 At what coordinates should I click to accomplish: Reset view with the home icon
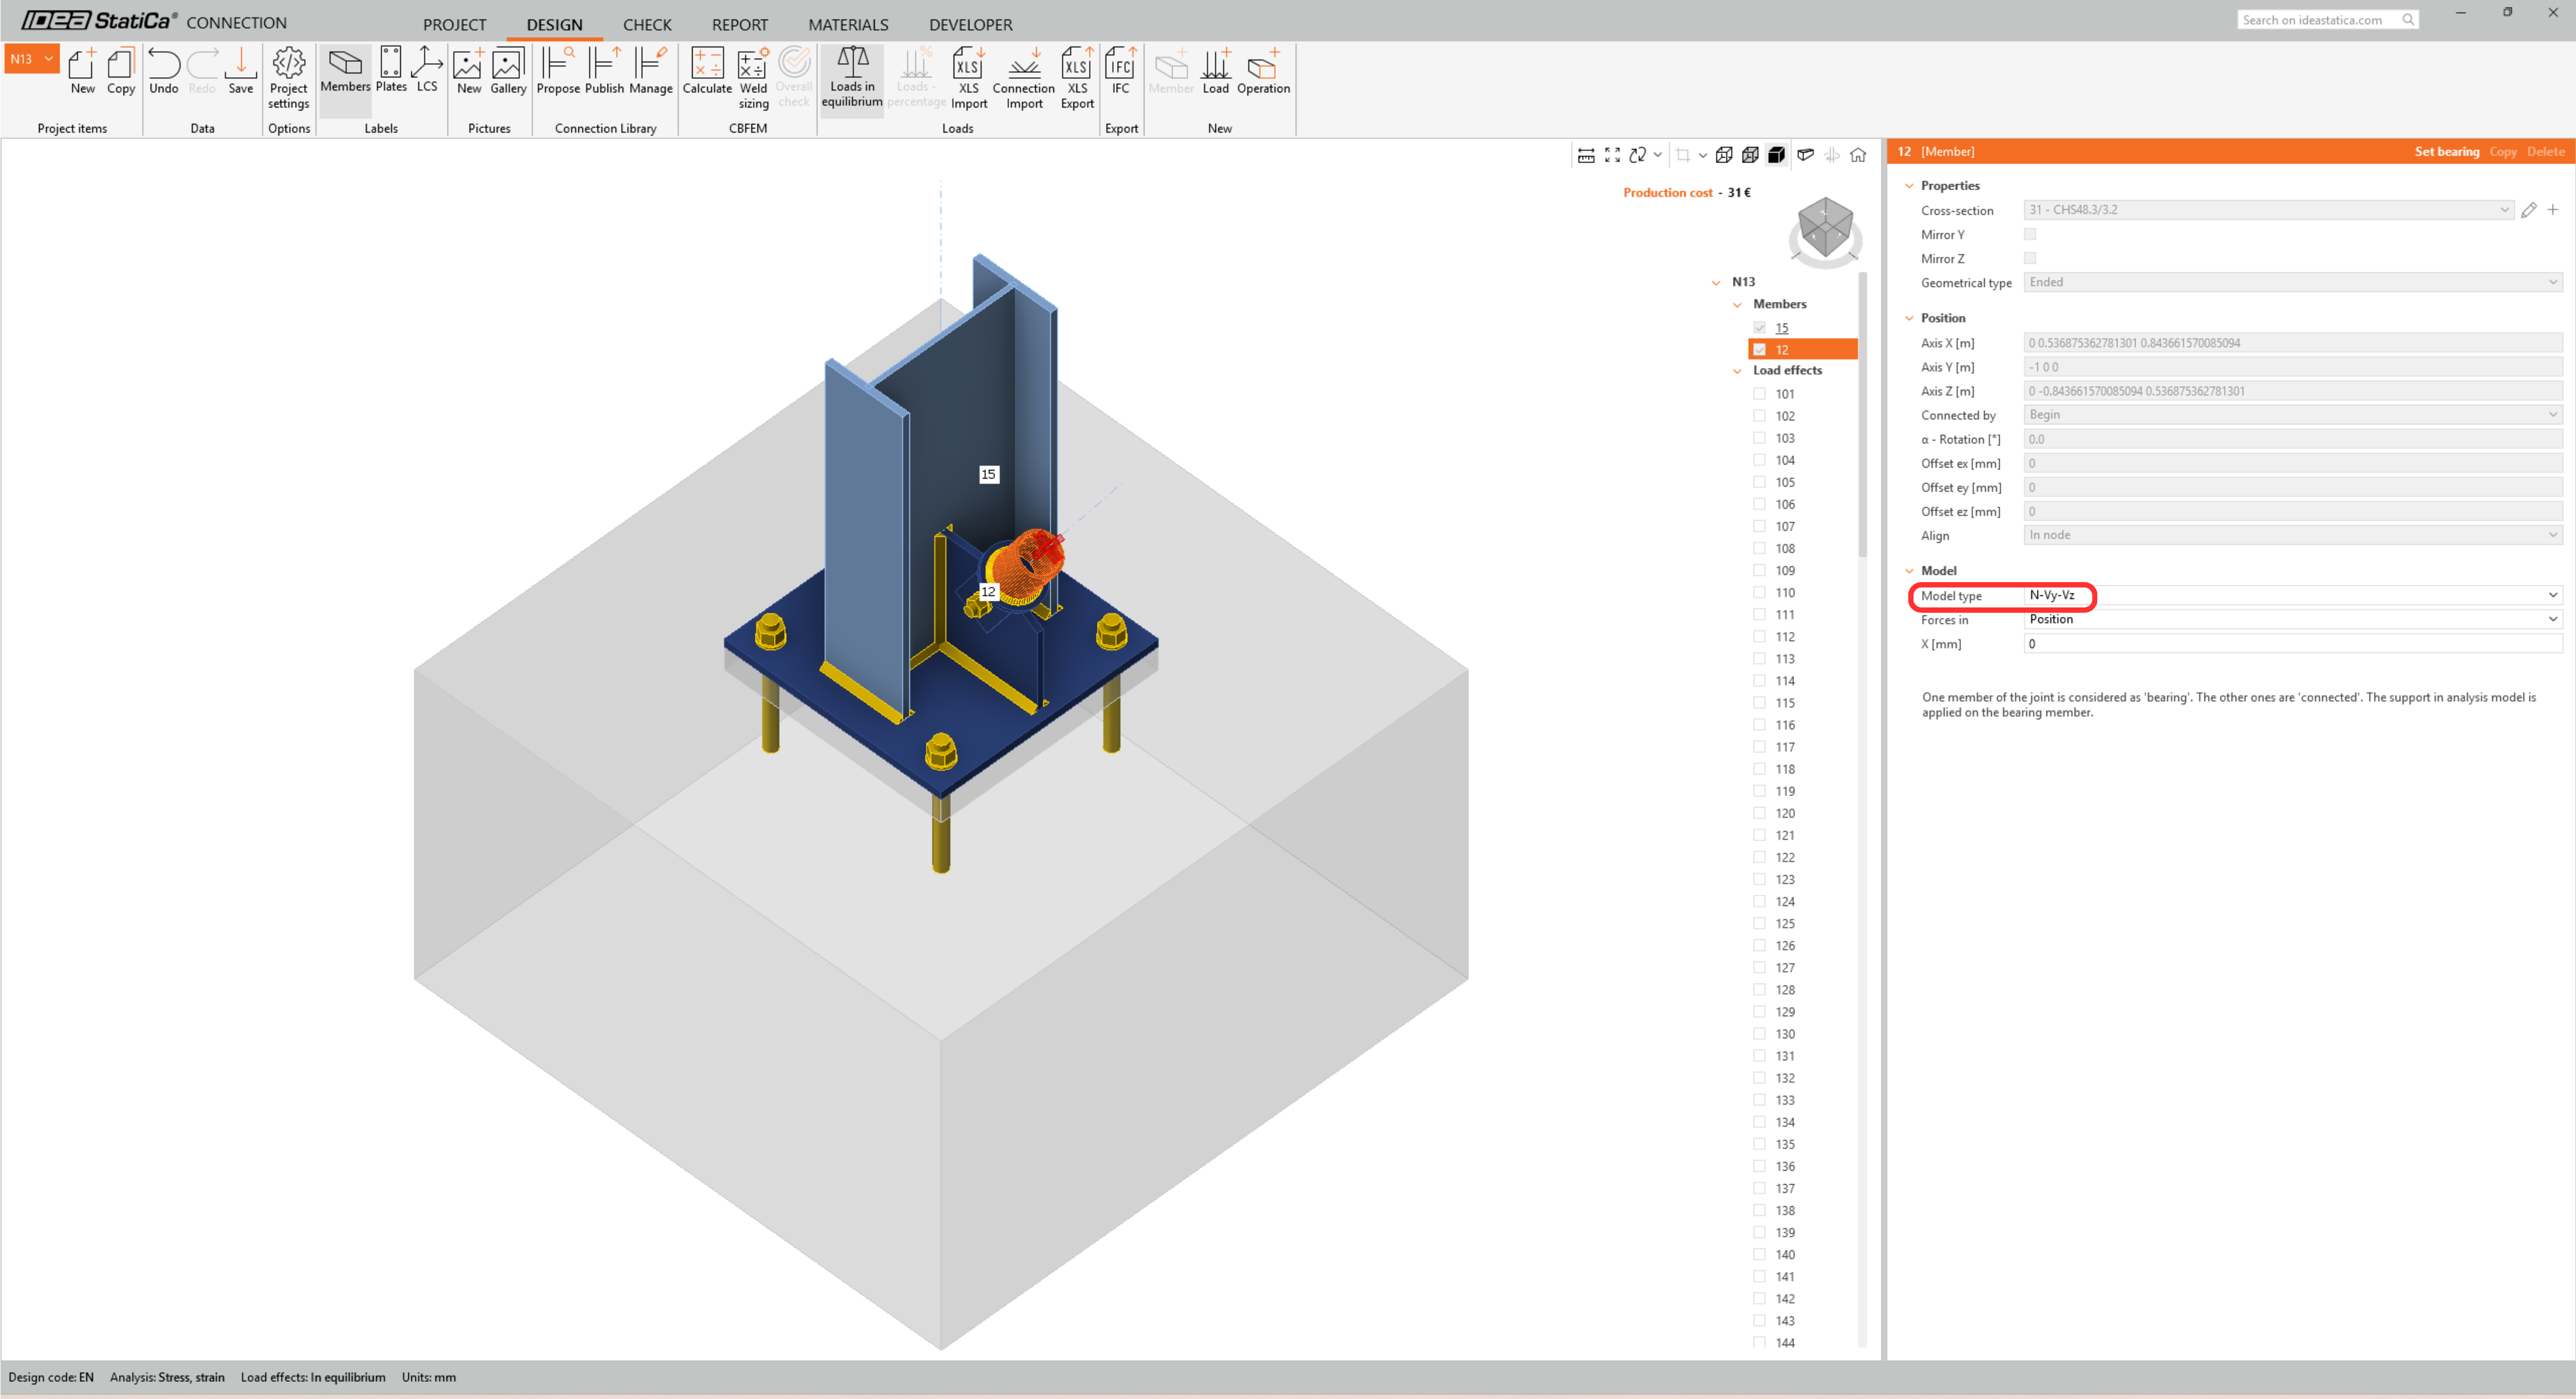pos(1858,155)
